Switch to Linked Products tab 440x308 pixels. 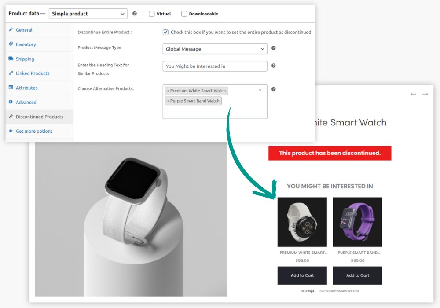click(33, 73)
